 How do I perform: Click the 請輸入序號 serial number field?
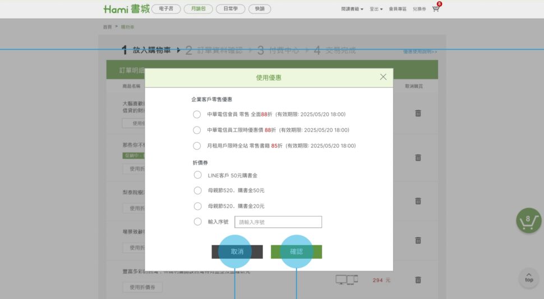point(278,222)
